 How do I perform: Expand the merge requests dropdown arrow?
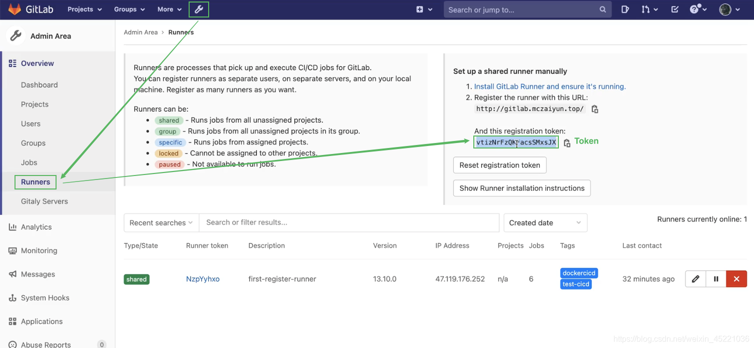click(656, 9)
